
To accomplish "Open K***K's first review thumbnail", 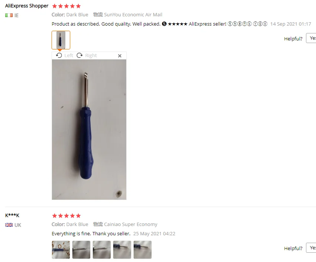I will tap(61, 249).
